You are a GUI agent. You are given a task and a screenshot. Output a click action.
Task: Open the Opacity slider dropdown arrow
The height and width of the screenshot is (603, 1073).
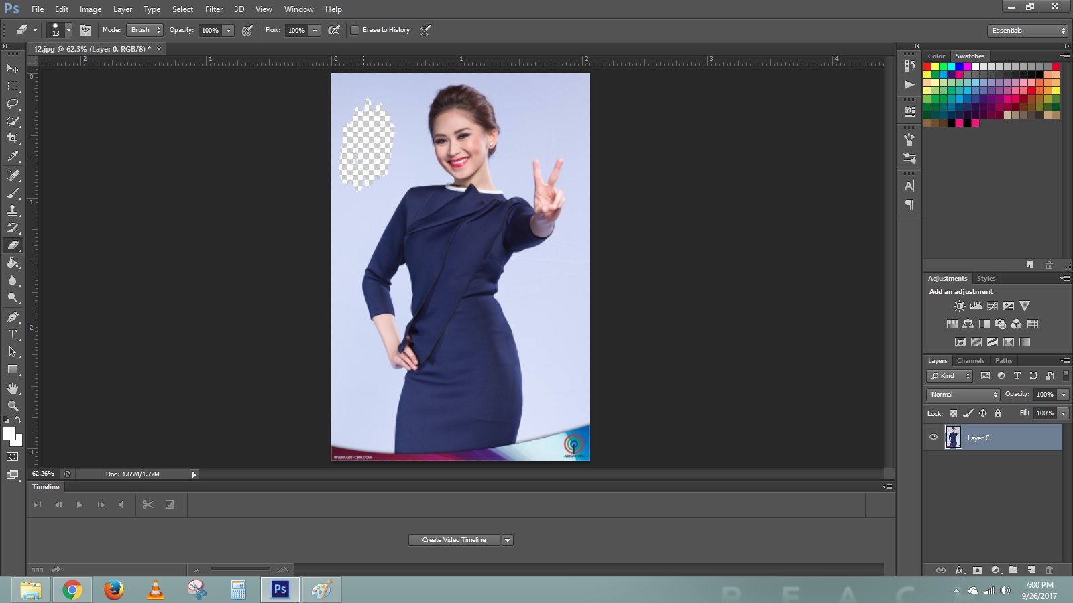(x=228, y=30)
